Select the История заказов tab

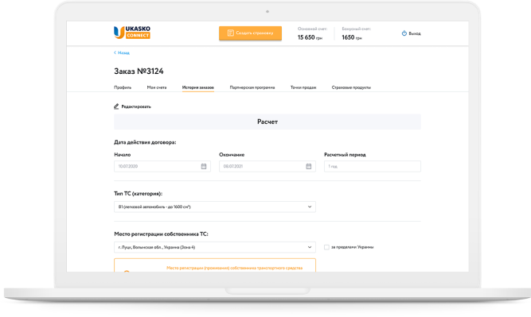[x=198, y=87]
